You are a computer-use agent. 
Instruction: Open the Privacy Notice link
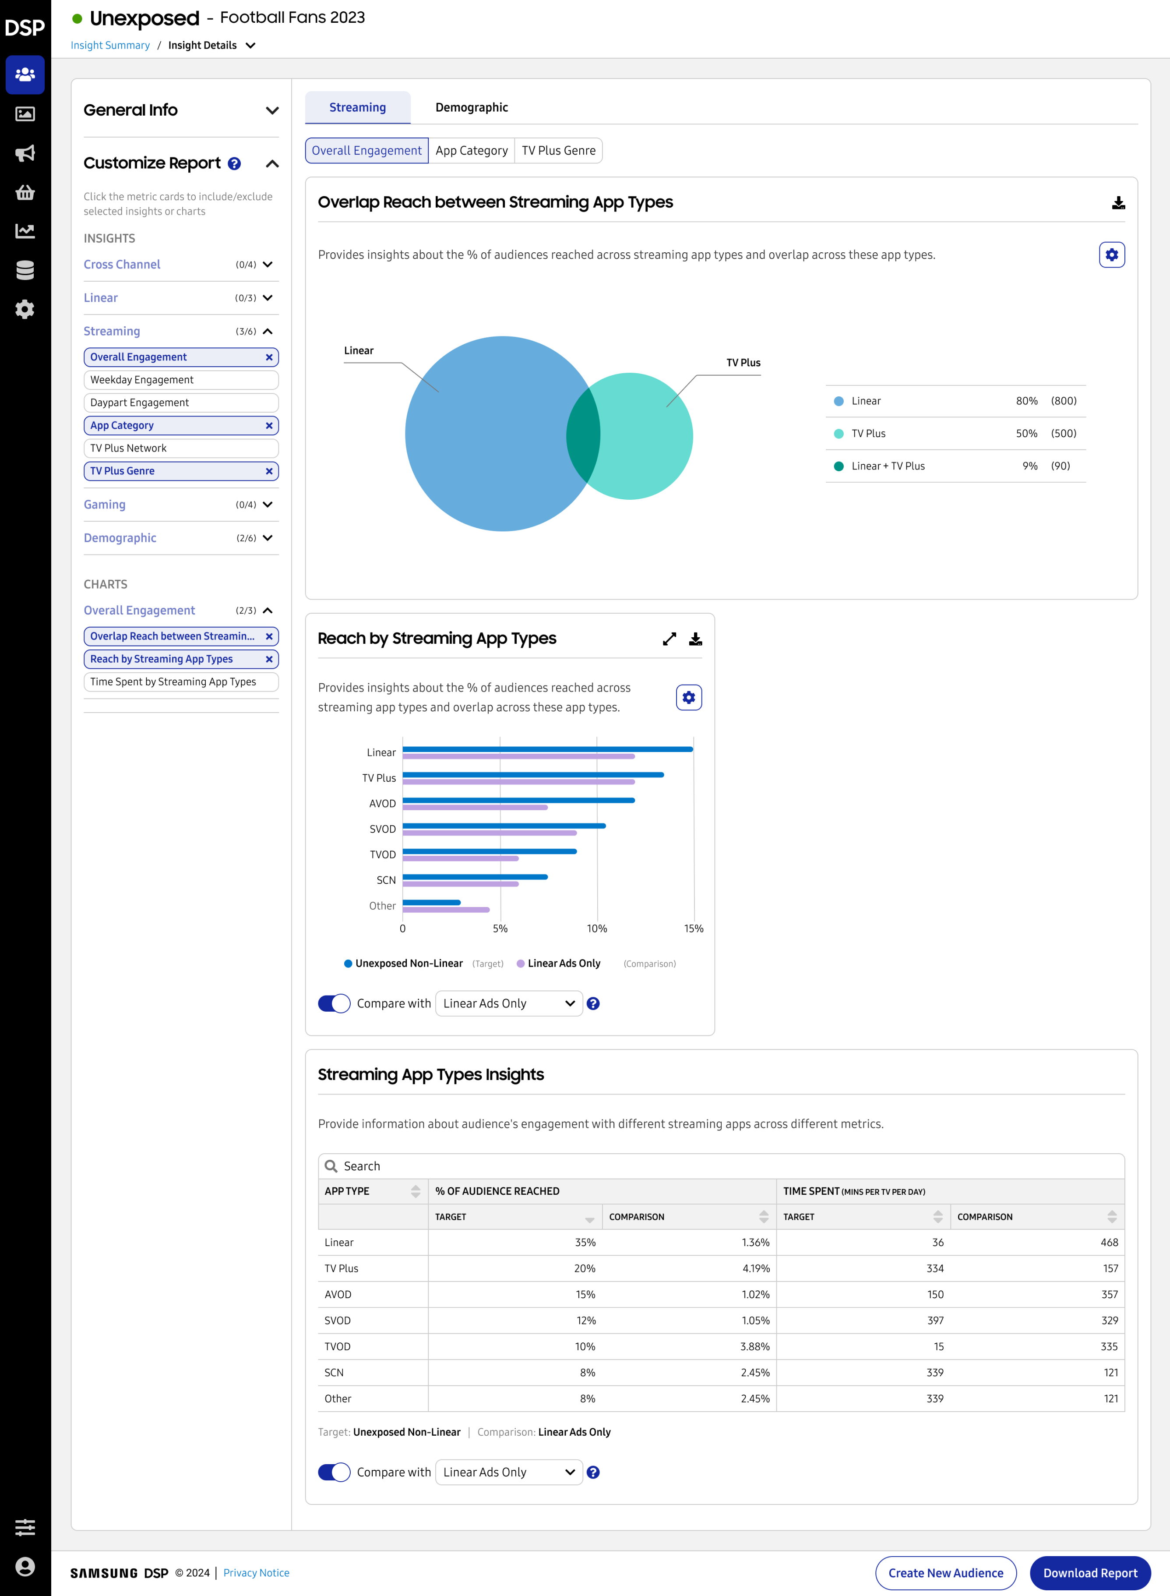tap(257, 1573)
